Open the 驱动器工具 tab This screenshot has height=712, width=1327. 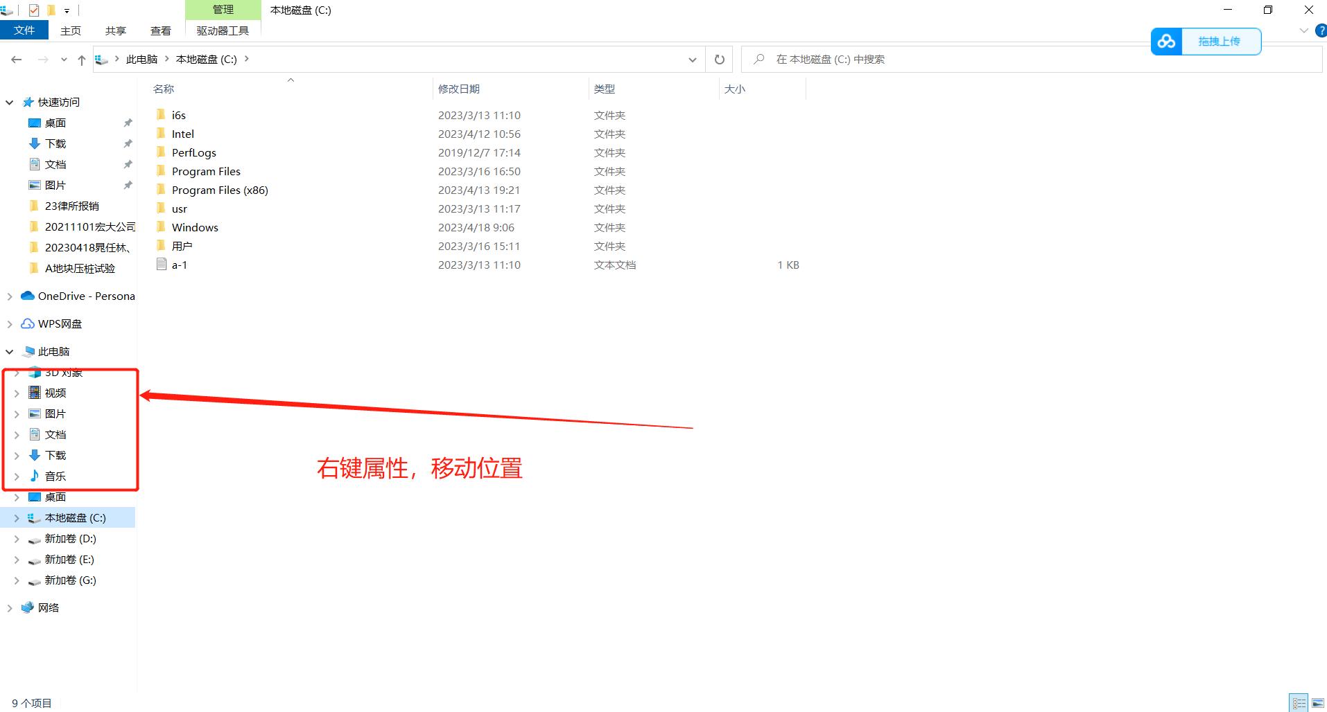[223, 30]
